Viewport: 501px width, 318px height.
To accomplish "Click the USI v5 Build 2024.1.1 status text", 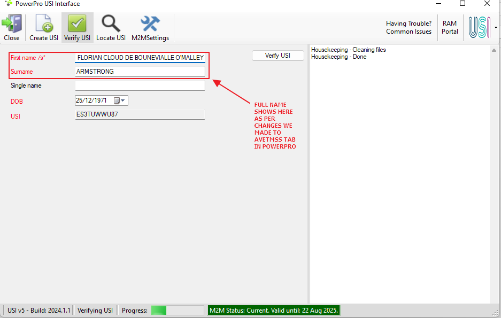I will (39, 311).
